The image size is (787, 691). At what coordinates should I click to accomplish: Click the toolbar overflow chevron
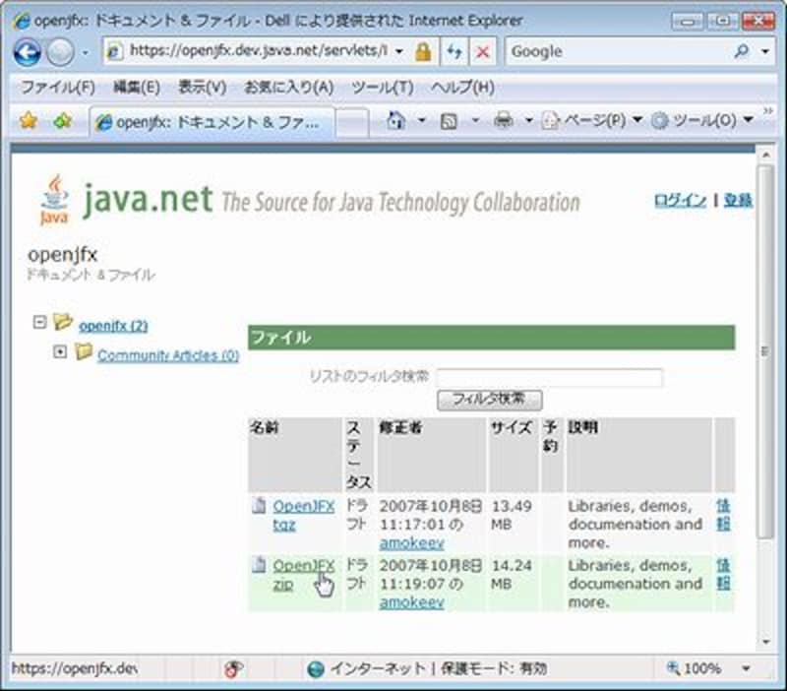click(x=768, y=110)
